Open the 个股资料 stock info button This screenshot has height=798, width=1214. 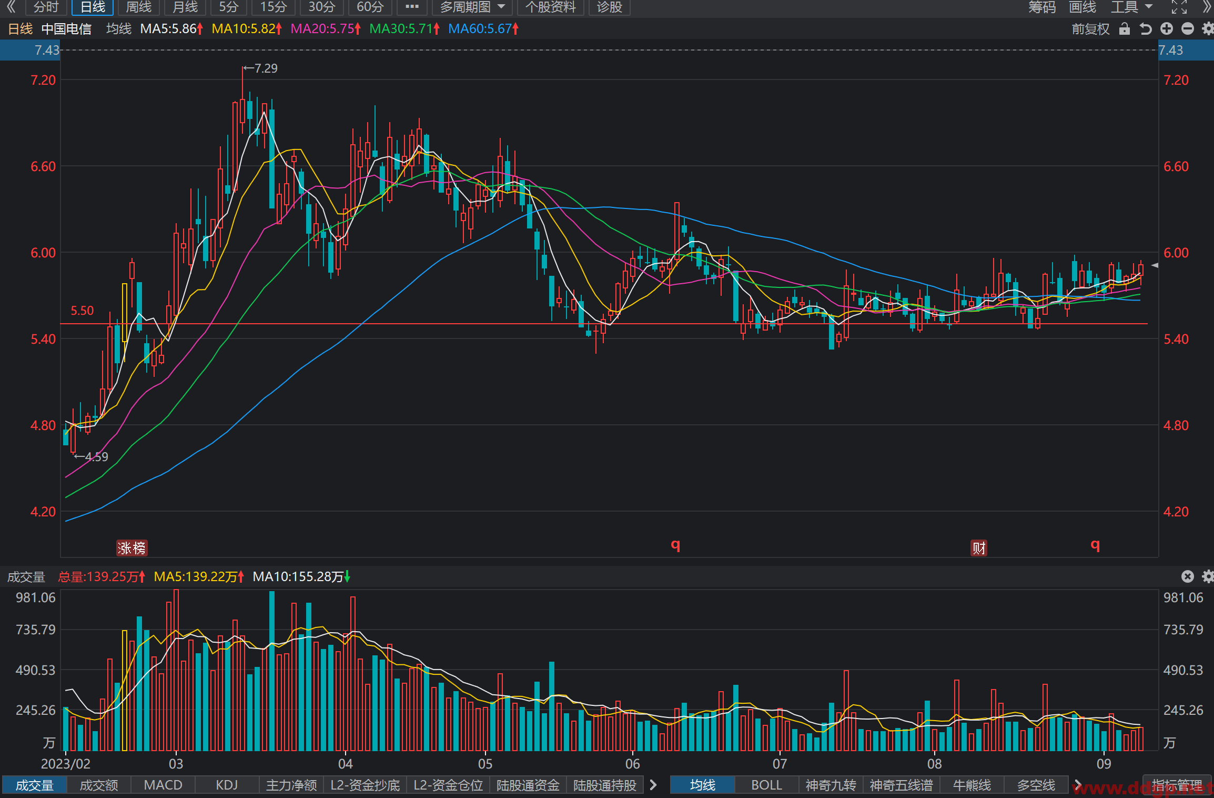(x=551, y=7)
